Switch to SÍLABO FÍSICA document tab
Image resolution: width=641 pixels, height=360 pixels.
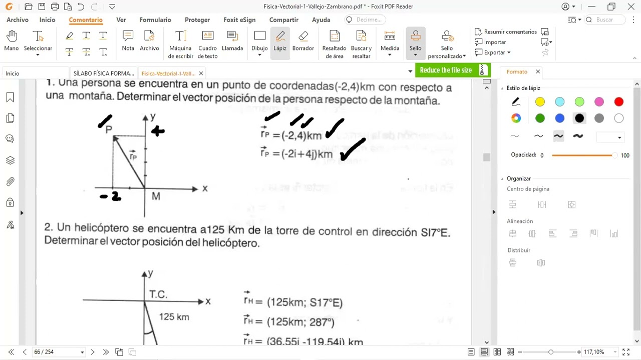(104, 73)
